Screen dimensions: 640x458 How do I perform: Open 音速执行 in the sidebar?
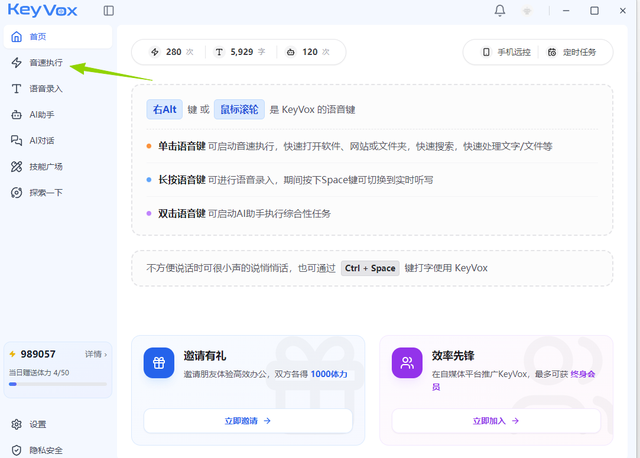58,63
